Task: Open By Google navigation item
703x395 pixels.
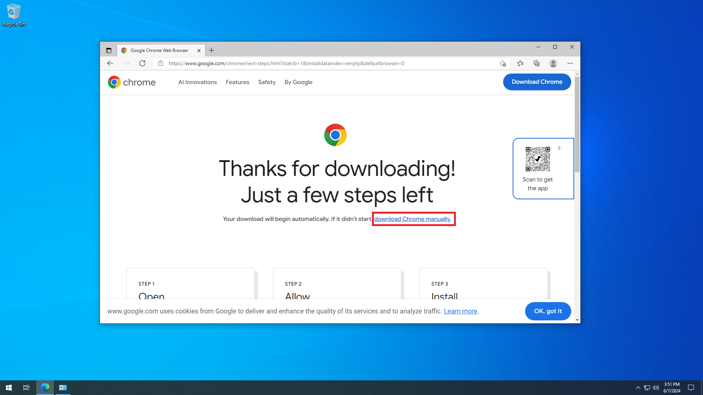Action: click(x=298, y=82)
